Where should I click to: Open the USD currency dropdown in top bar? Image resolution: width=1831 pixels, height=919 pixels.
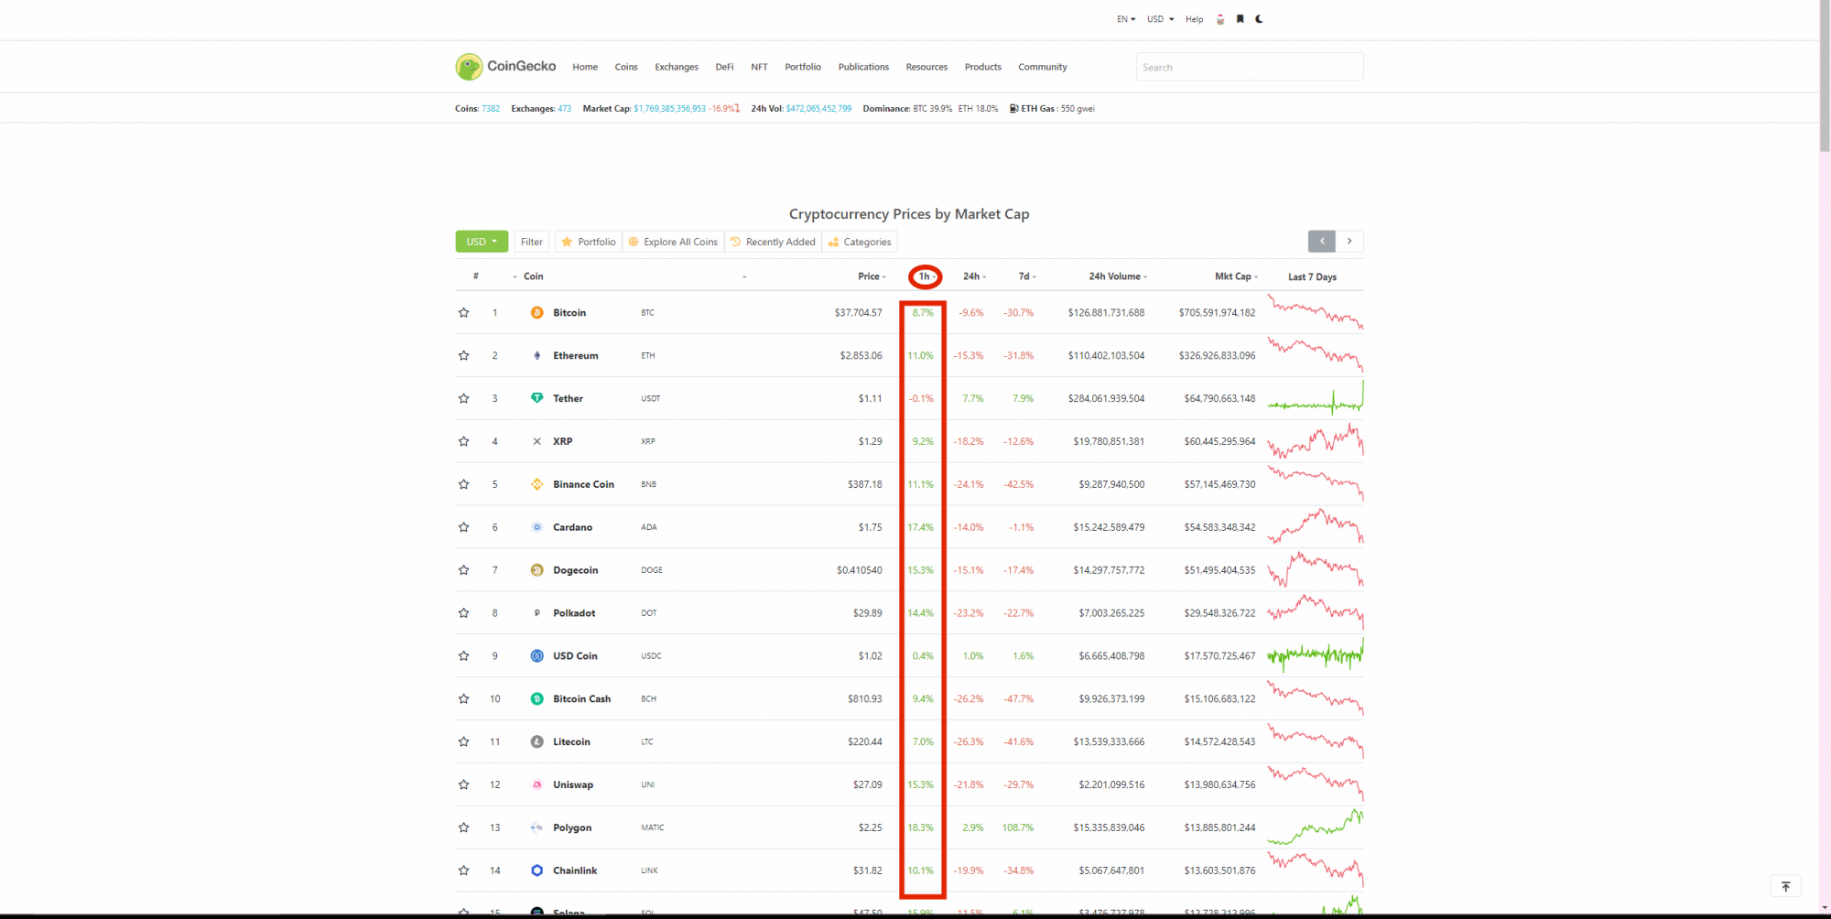pyautogui.click(x=1160, y=19)
